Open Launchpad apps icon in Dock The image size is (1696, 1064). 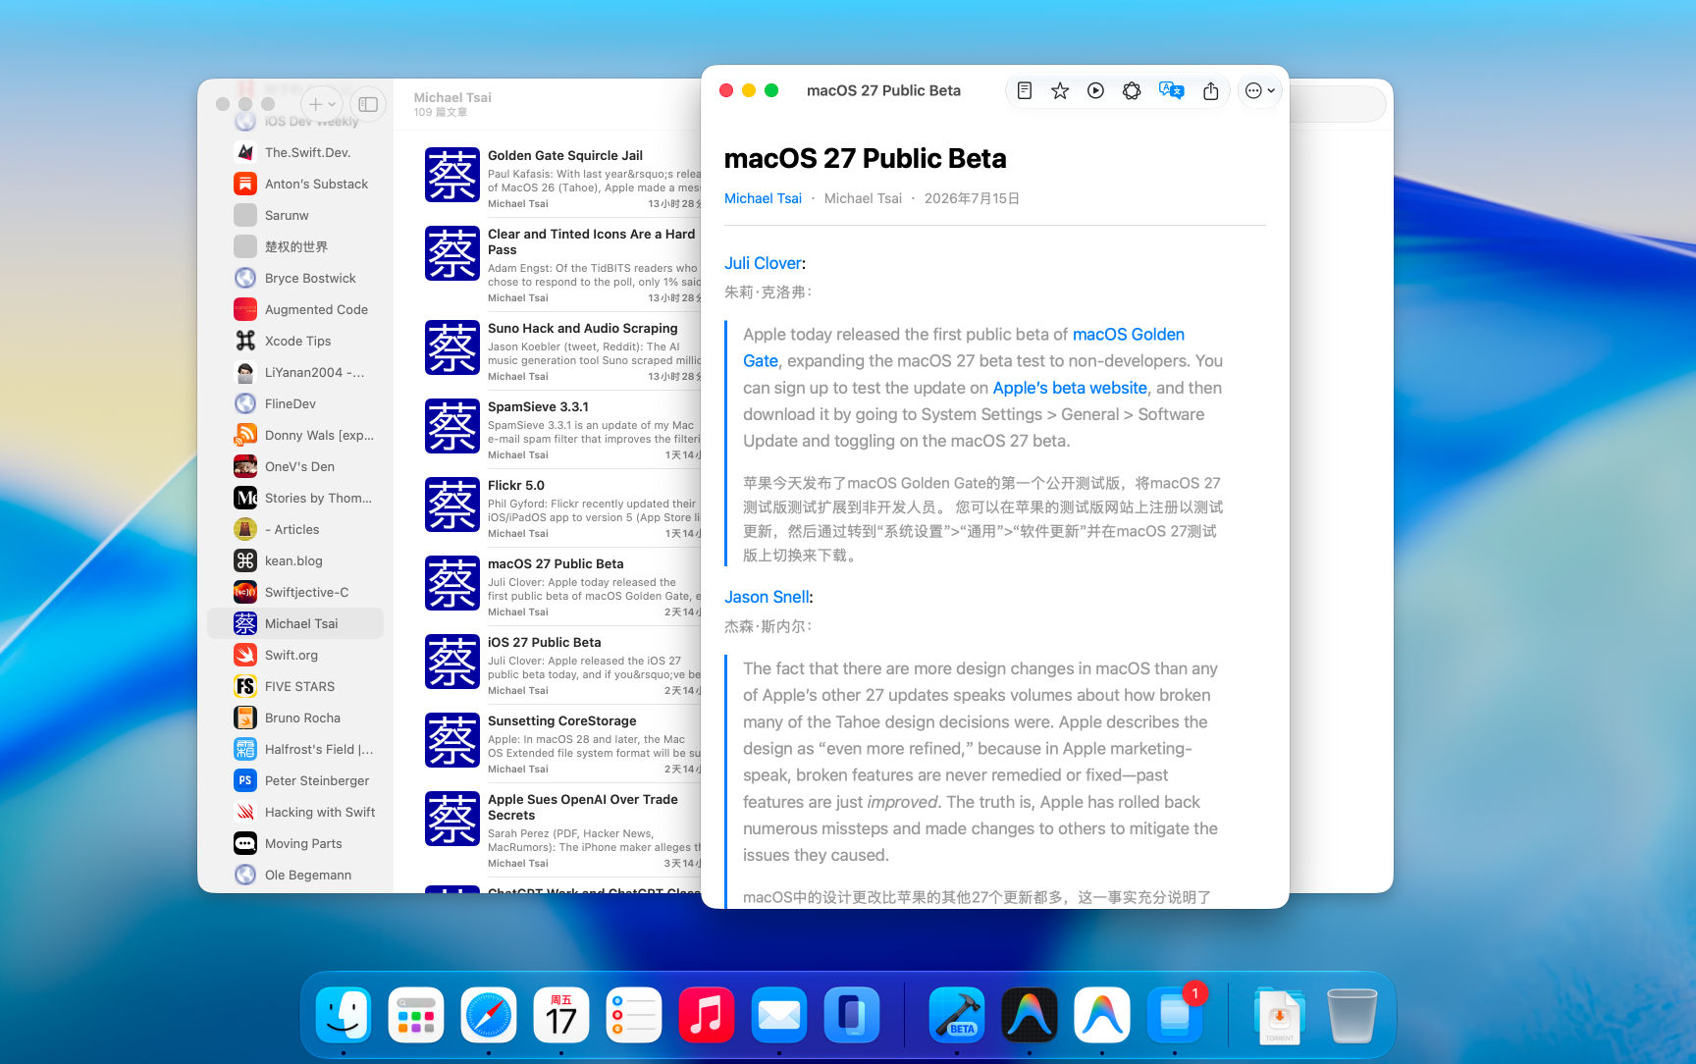tap(416, 1015)
